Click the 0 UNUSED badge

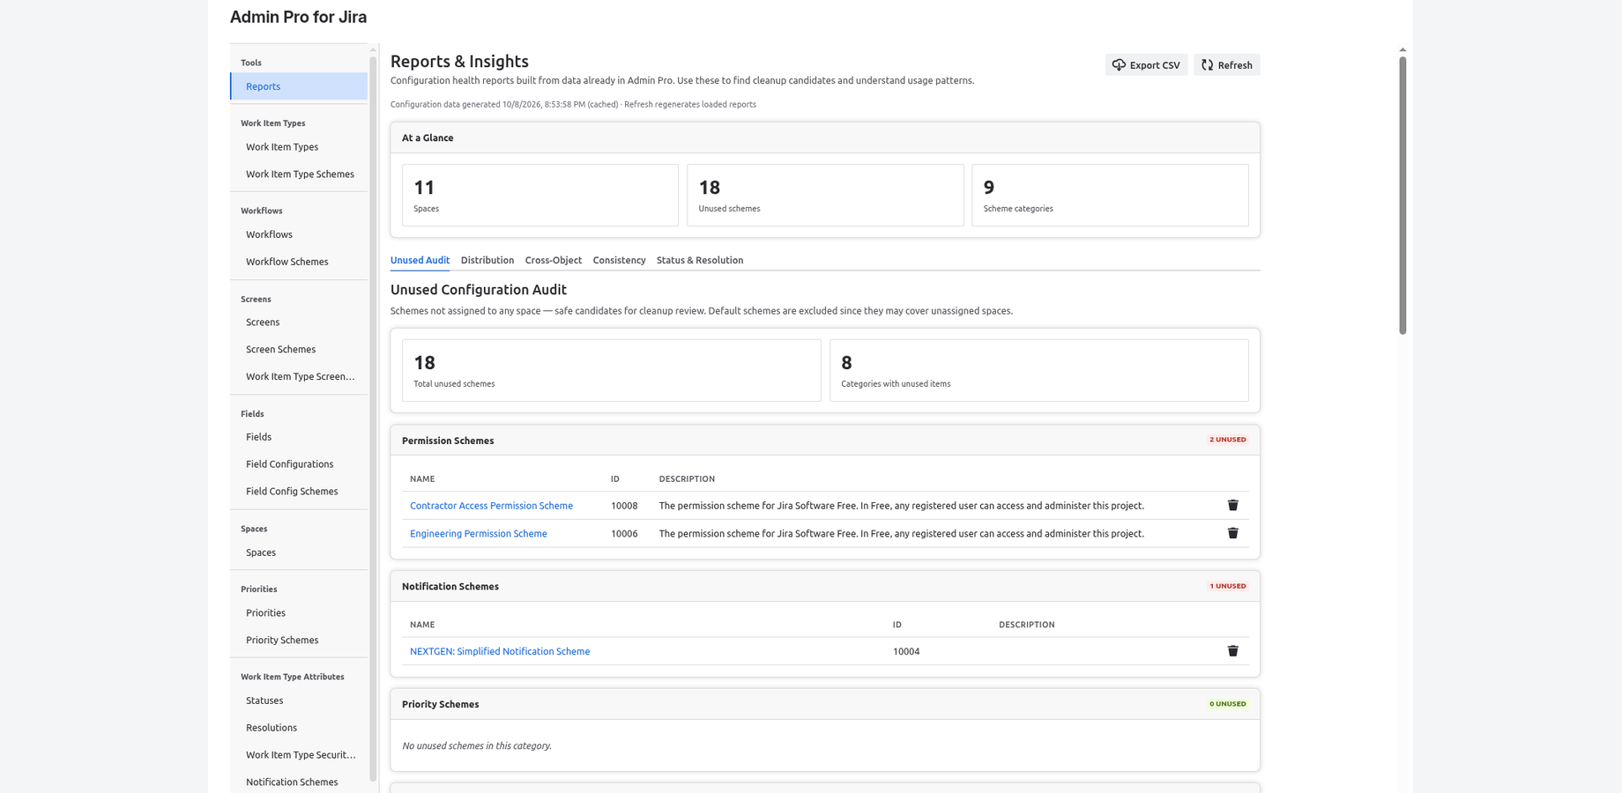(1227, 704)
